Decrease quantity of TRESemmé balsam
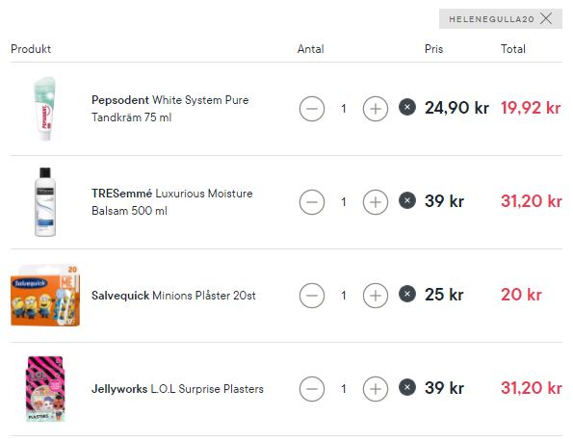The image size is (573, 442). (312, 202)
